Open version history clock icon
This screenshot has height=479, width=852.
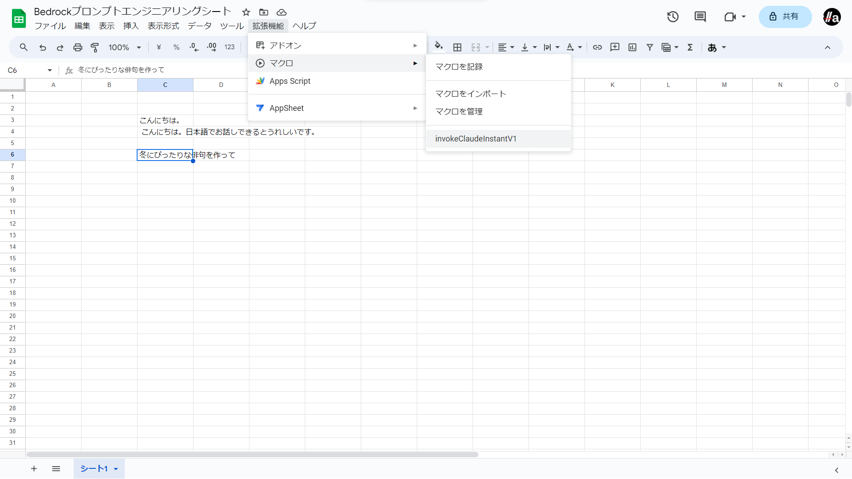pos(673,17)
